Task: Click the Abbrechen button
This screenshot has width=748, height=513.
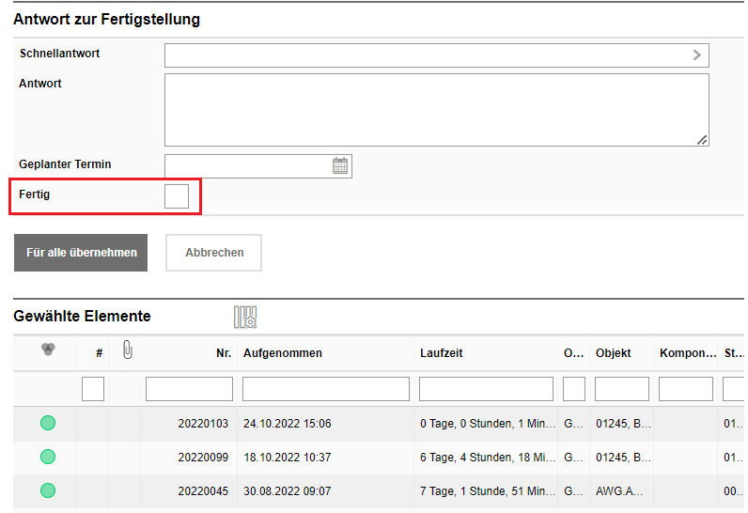Action: point(213,253)
